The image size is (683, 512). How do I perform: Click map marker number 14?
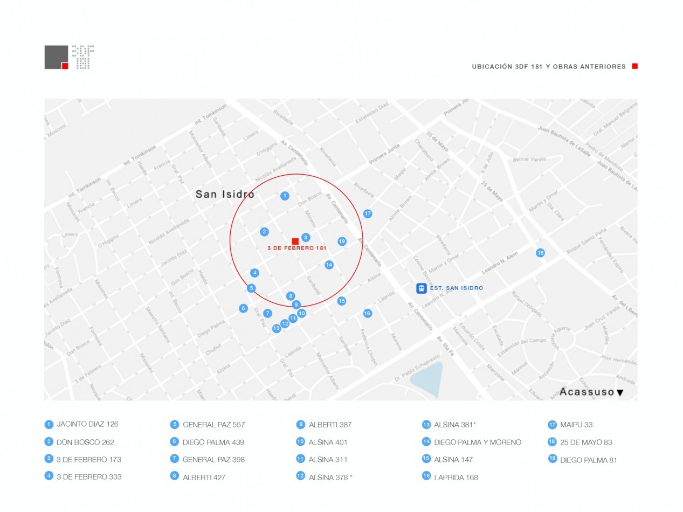pos(329,265)
